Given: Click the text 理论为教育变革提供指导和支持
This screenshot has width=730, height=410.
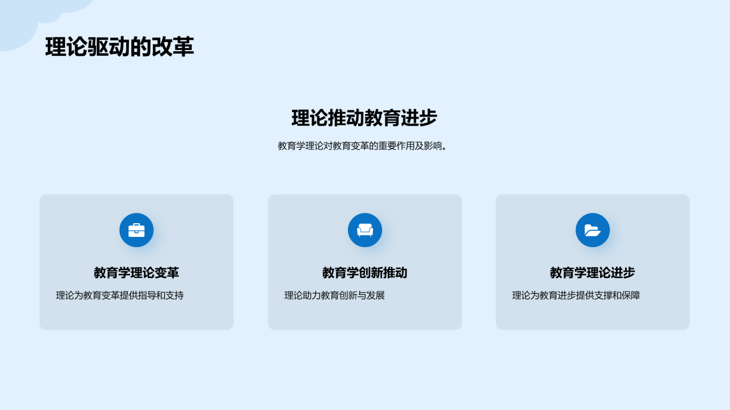Looking at the screenshot, I should (120, 296).
